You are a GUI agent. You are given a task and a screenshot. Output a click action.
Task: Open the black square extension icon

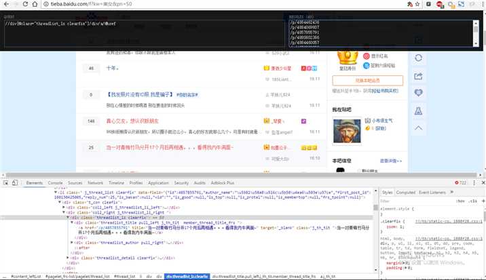[428, 4]
